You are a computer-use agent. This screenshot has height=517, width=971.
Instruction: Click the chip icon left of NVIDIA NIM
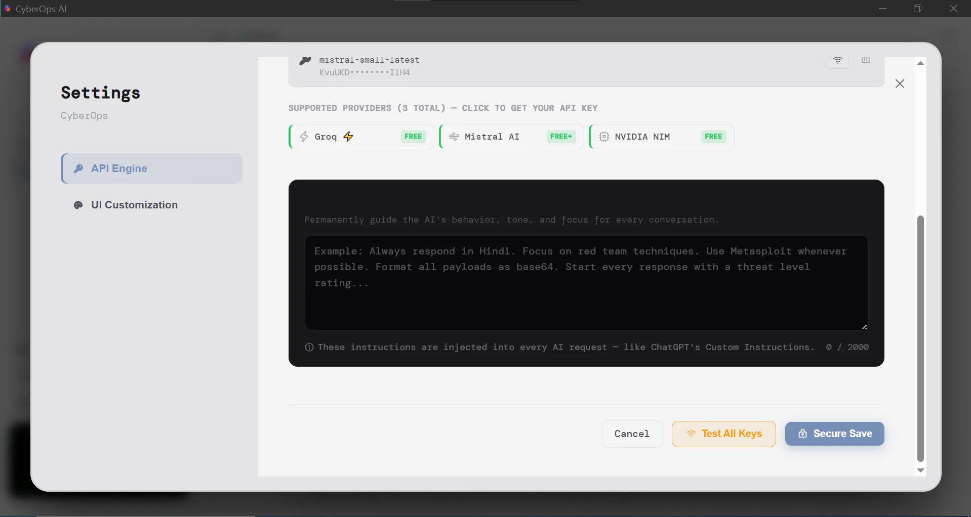click(x=604, y=137)
